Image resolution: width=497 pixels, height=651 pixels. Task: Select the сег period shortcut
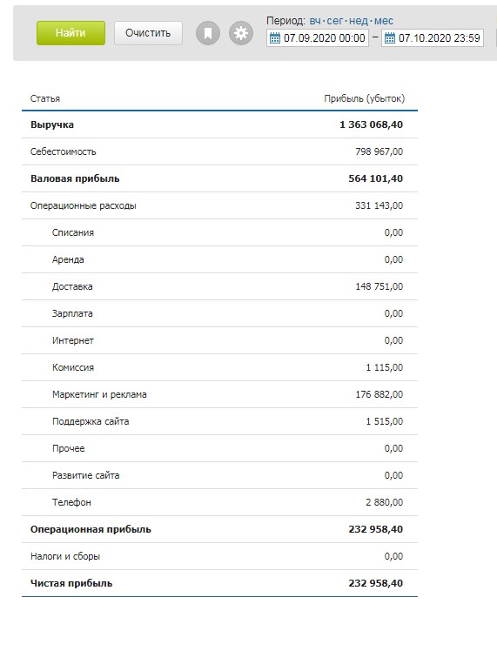coord(335,21)
